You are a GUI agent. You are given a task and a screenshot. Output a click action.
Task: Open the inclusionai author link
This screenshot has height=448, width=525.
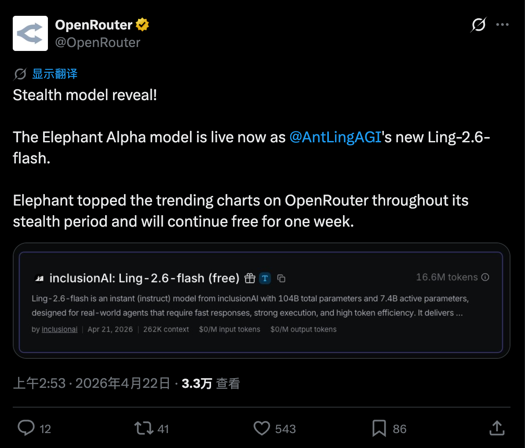pyautogui.click(x=59, y=329)
